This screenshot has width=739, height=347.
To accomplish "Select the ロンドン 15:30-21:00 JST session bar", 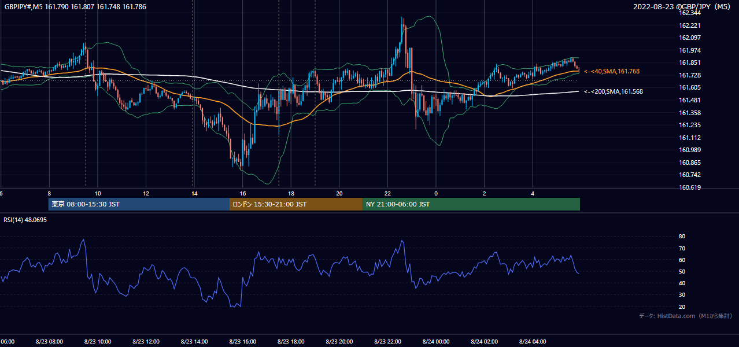I will 296,204.
